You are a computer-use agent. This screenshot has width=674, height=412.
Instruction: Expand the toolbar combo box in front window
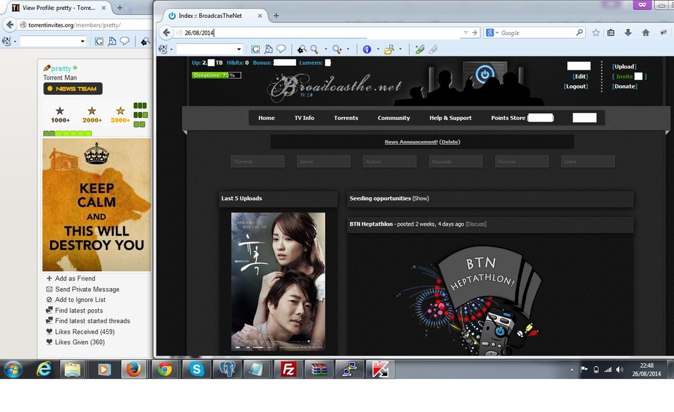point(239,49)
